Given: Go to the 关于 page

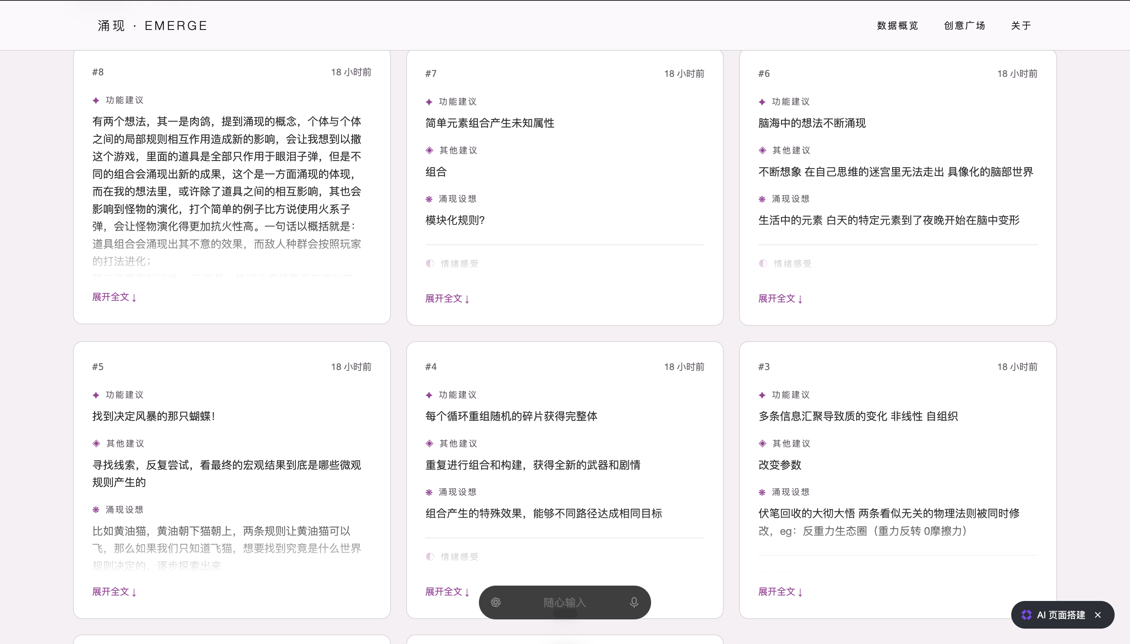Looking at the screenshot, I should click(x=1021, y=26).
